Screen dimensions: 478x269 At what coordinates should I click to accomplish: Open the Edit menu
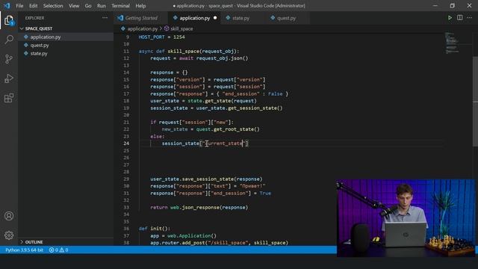click(33, 6)
